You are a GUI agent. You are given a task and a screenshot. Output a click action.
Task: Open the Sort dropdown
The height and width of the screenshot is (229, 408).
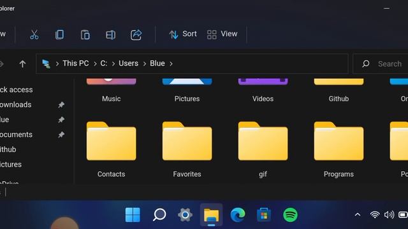183,34
